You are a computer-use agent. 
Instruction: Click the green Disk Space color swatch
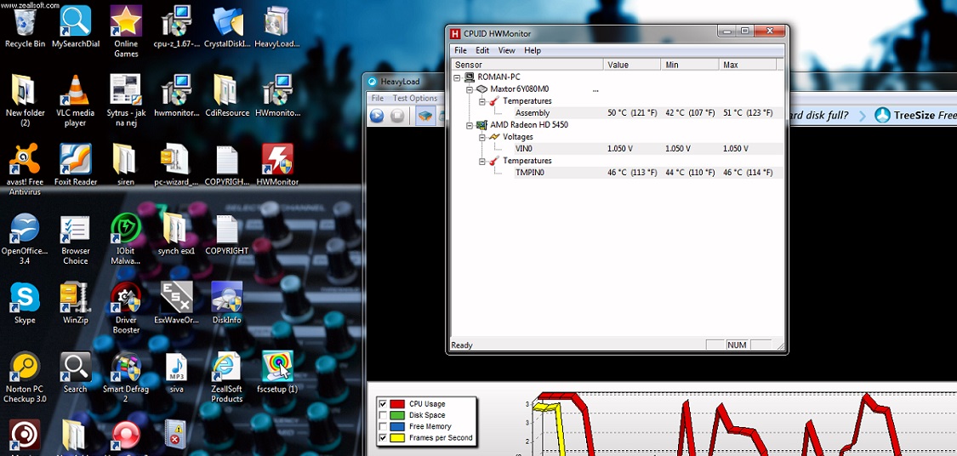click(397, 415)
